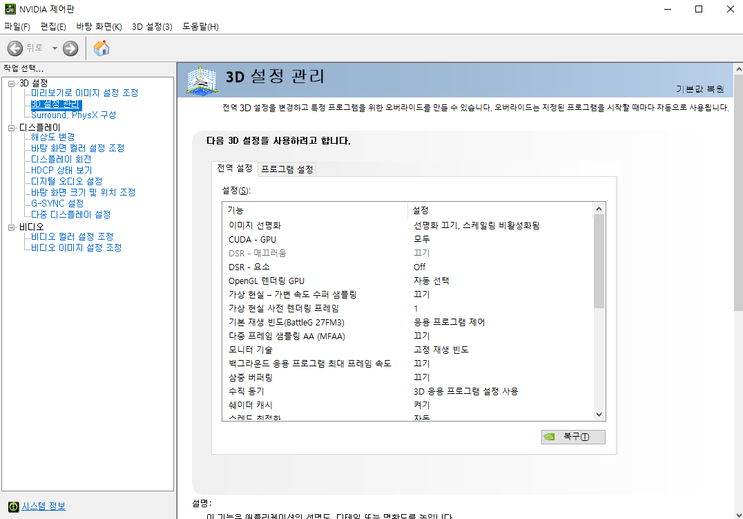Open the 도움말(H) menu
The image size is (743, 519).
200,26
